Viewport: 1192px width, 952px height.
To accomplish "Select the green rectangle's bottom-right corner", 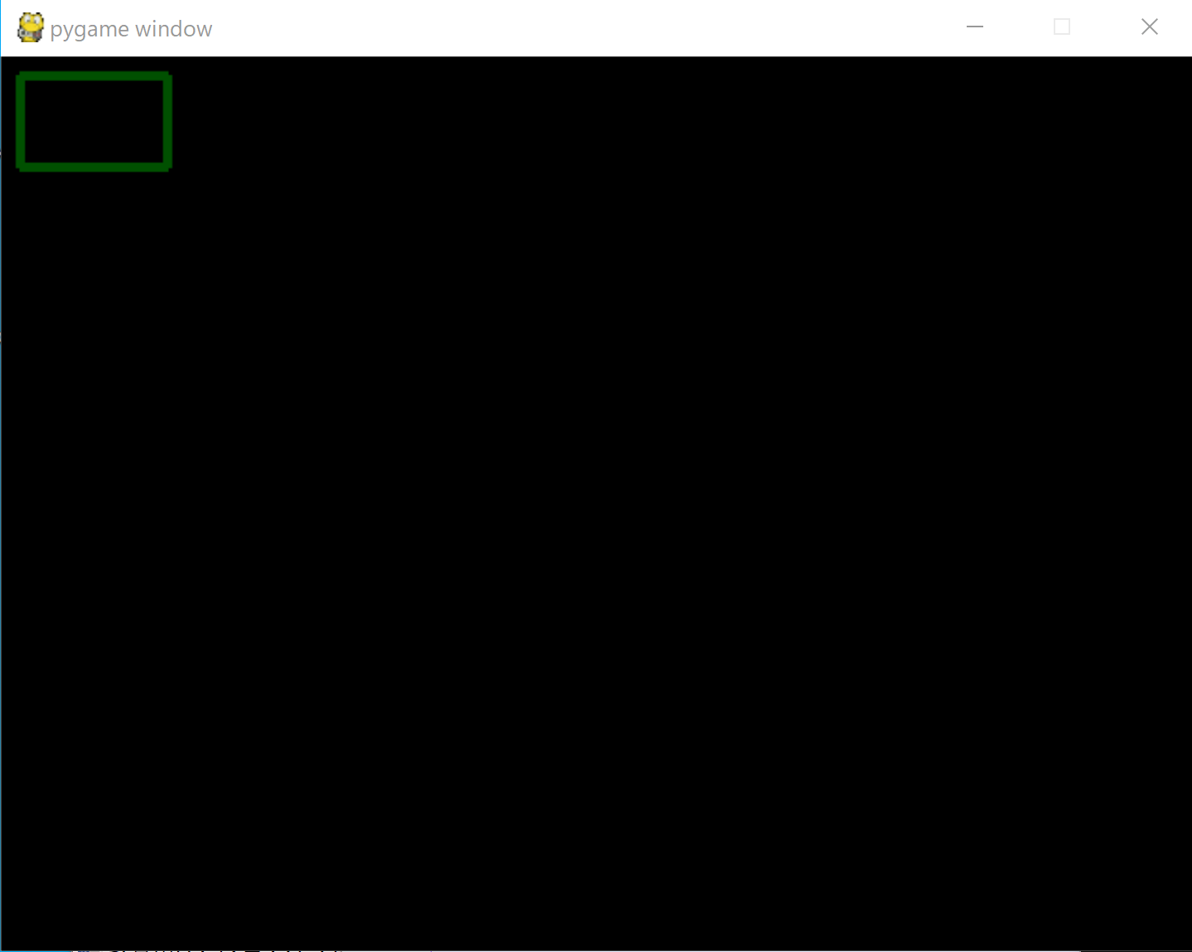I will pos(167,167).
